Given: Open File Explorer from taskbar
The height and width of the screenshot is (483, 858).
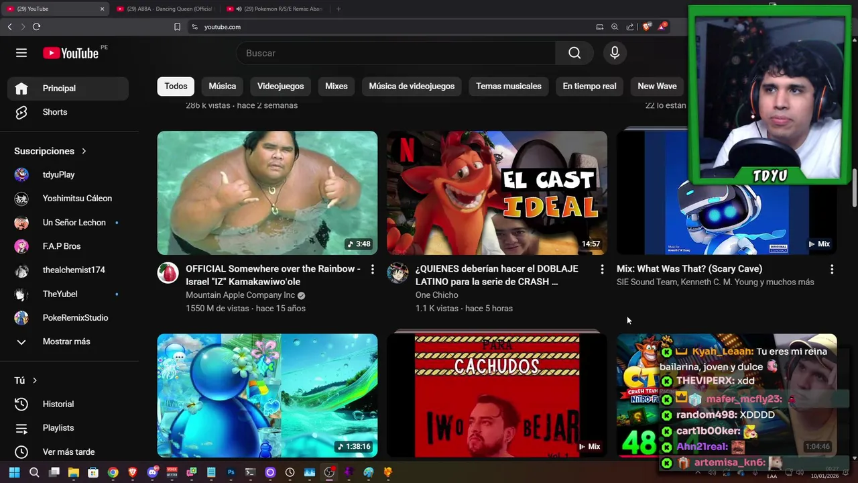Looking at the screenshot, I should (74, 472).
